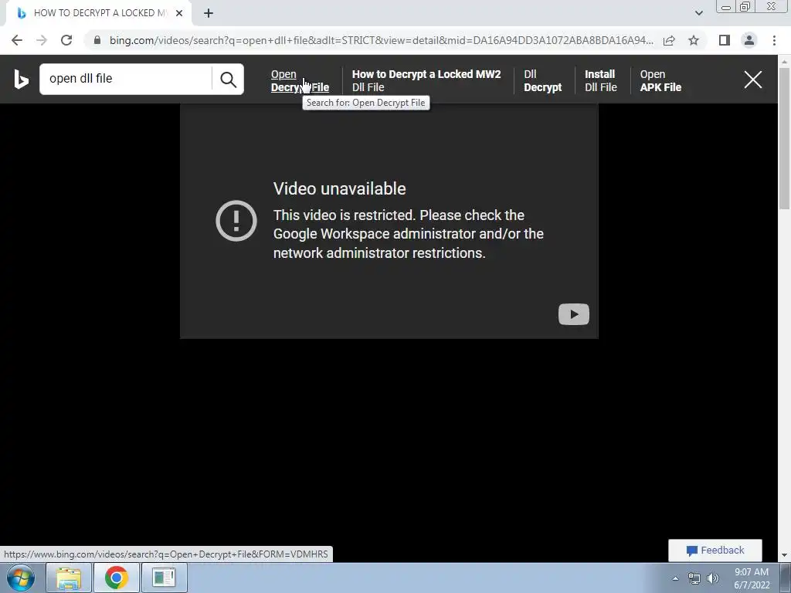Open File Explorer from the taskbar

point(69,578)
